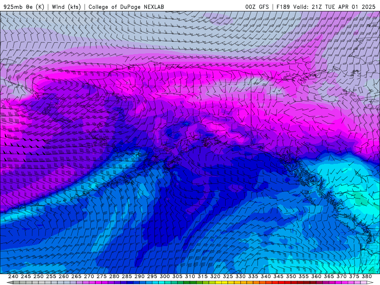380x285 pixels.
Task: Select the 240 value on color scale
Action: pos(13,276)
